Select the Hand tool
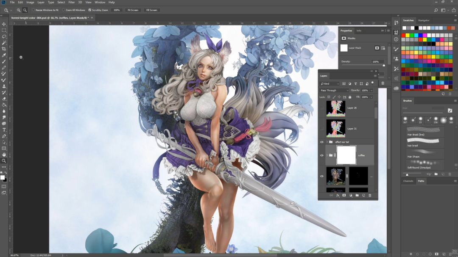 (x=4, y=155)
